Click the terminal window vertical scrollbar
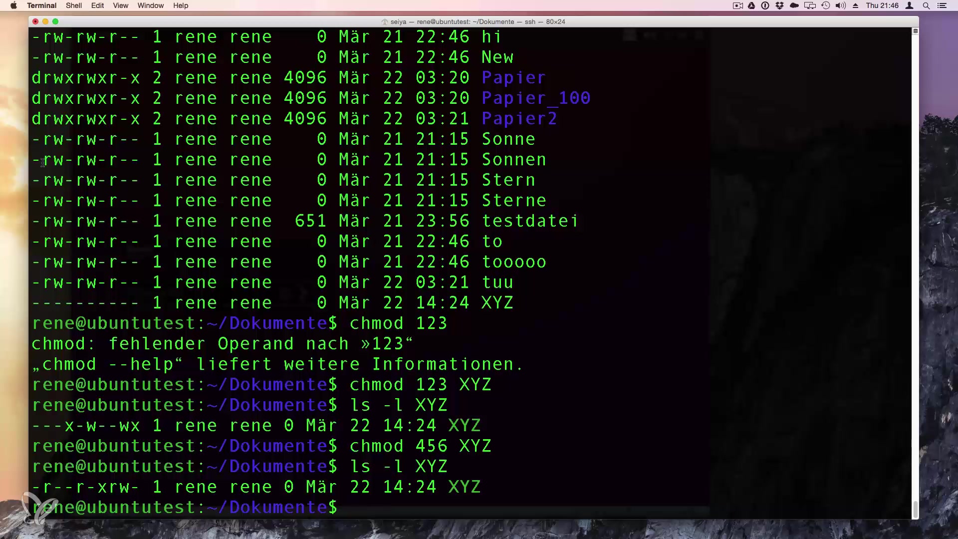958x539 pixels. click(x=915, y=509)
